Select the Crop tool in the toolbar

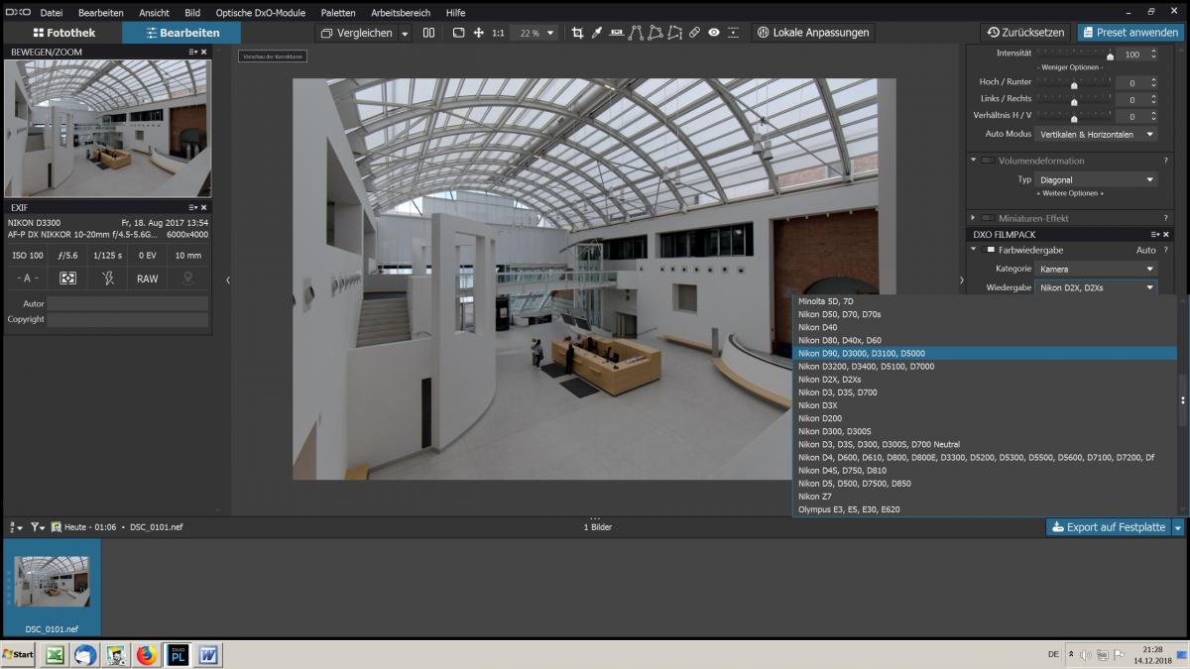(x=577, y=33)
